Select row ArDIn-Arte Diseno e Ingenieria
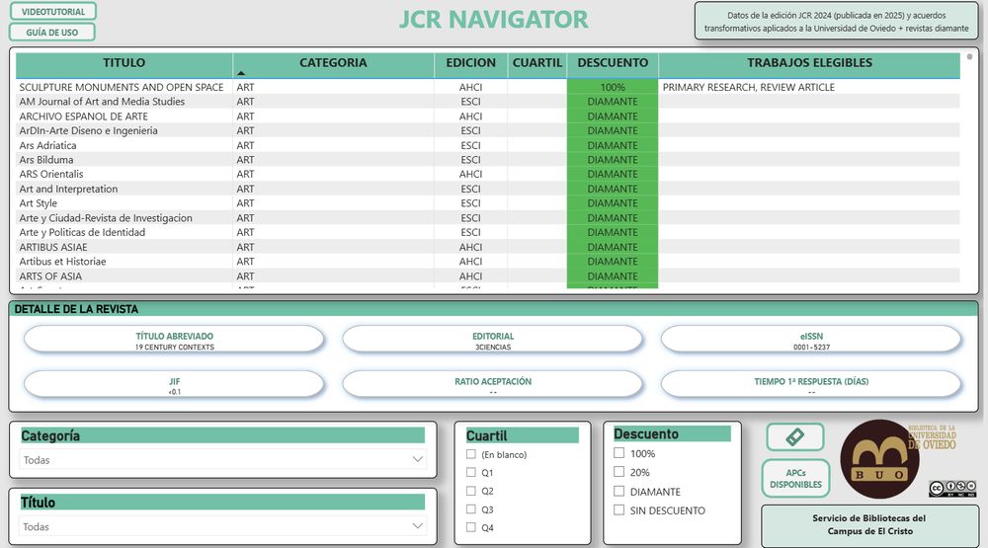The height and width of the screenshot is (548, 988). pyautogui.click(x=488, y=130)
